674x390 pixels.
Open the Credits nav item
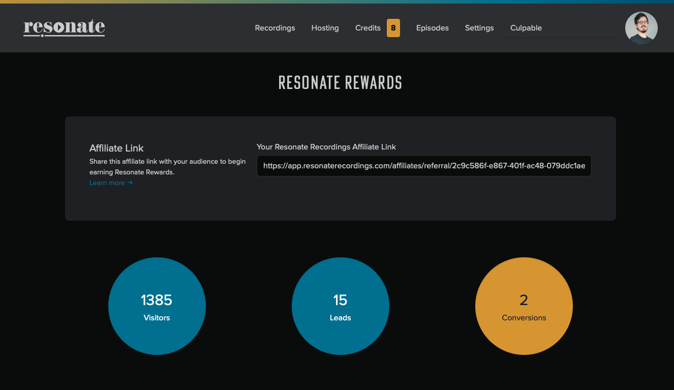pos(368,28)
